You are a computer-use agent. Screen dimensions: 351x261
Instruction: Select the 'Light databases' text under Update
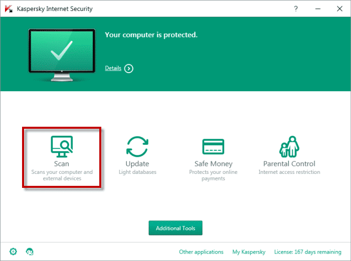coord(137,172)
